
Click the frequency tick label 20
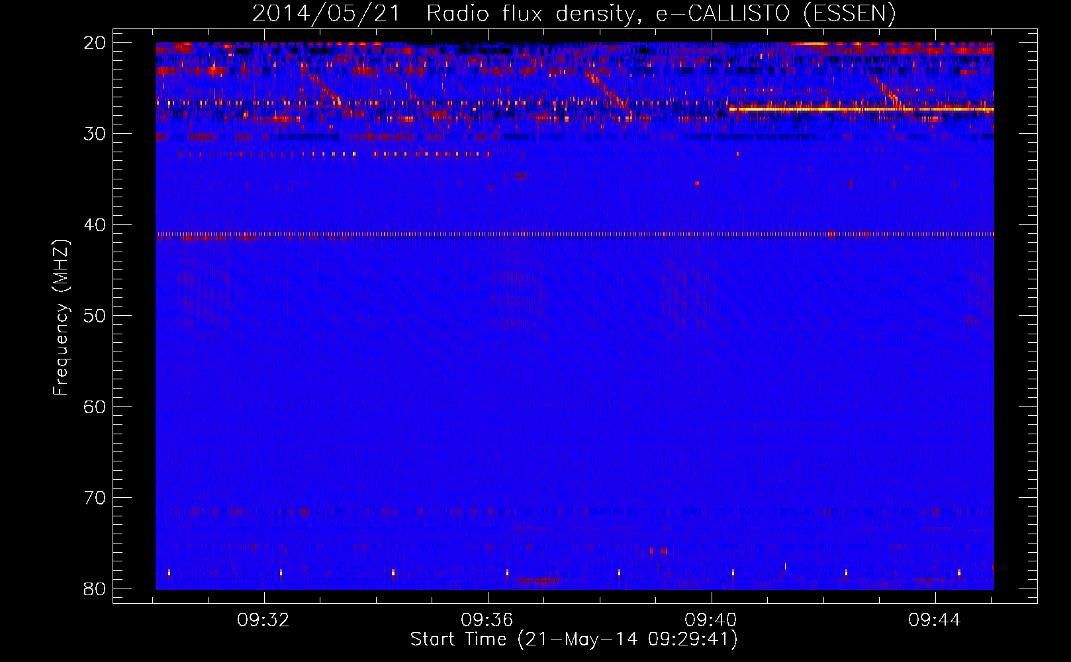pyautogui.click(x=95, y=43)
